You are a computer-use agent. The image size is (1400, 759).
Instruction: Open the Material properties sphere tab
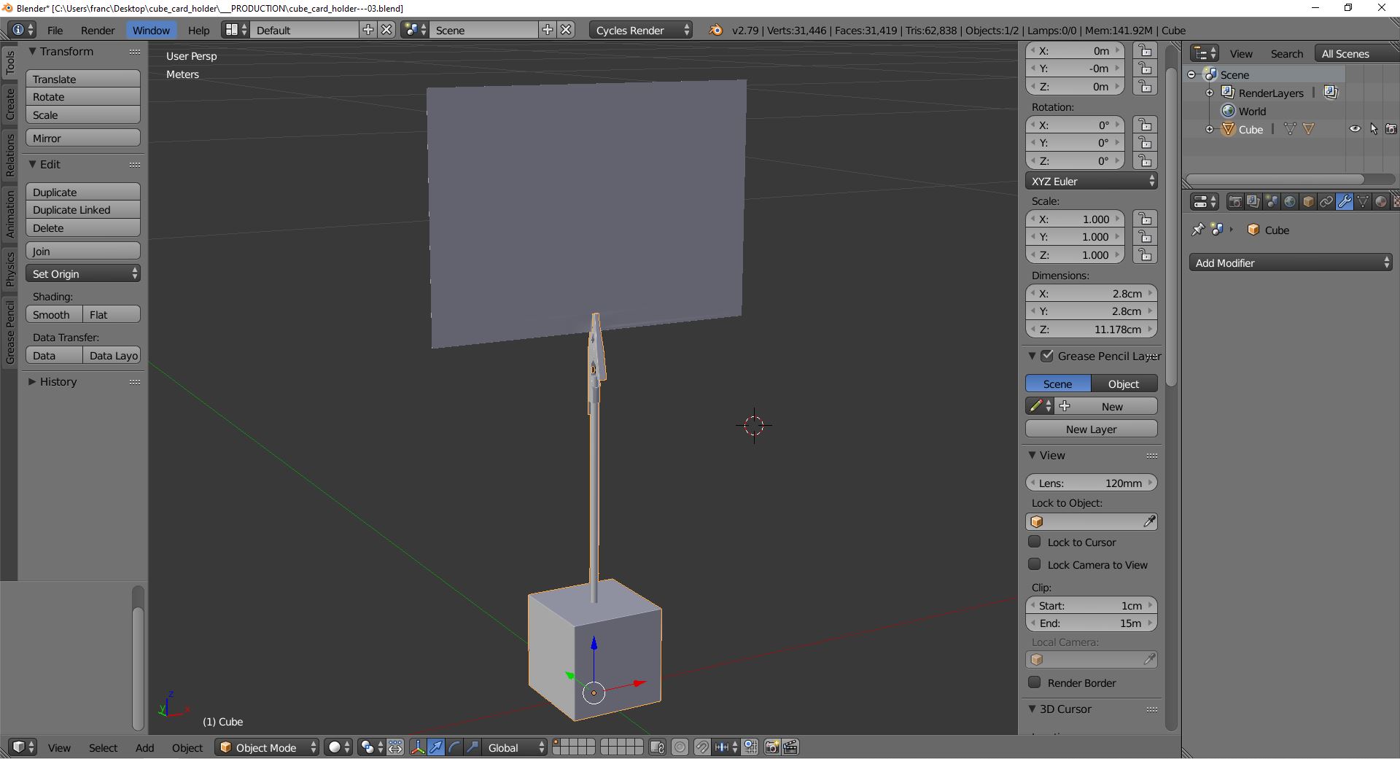(1380, 202)
